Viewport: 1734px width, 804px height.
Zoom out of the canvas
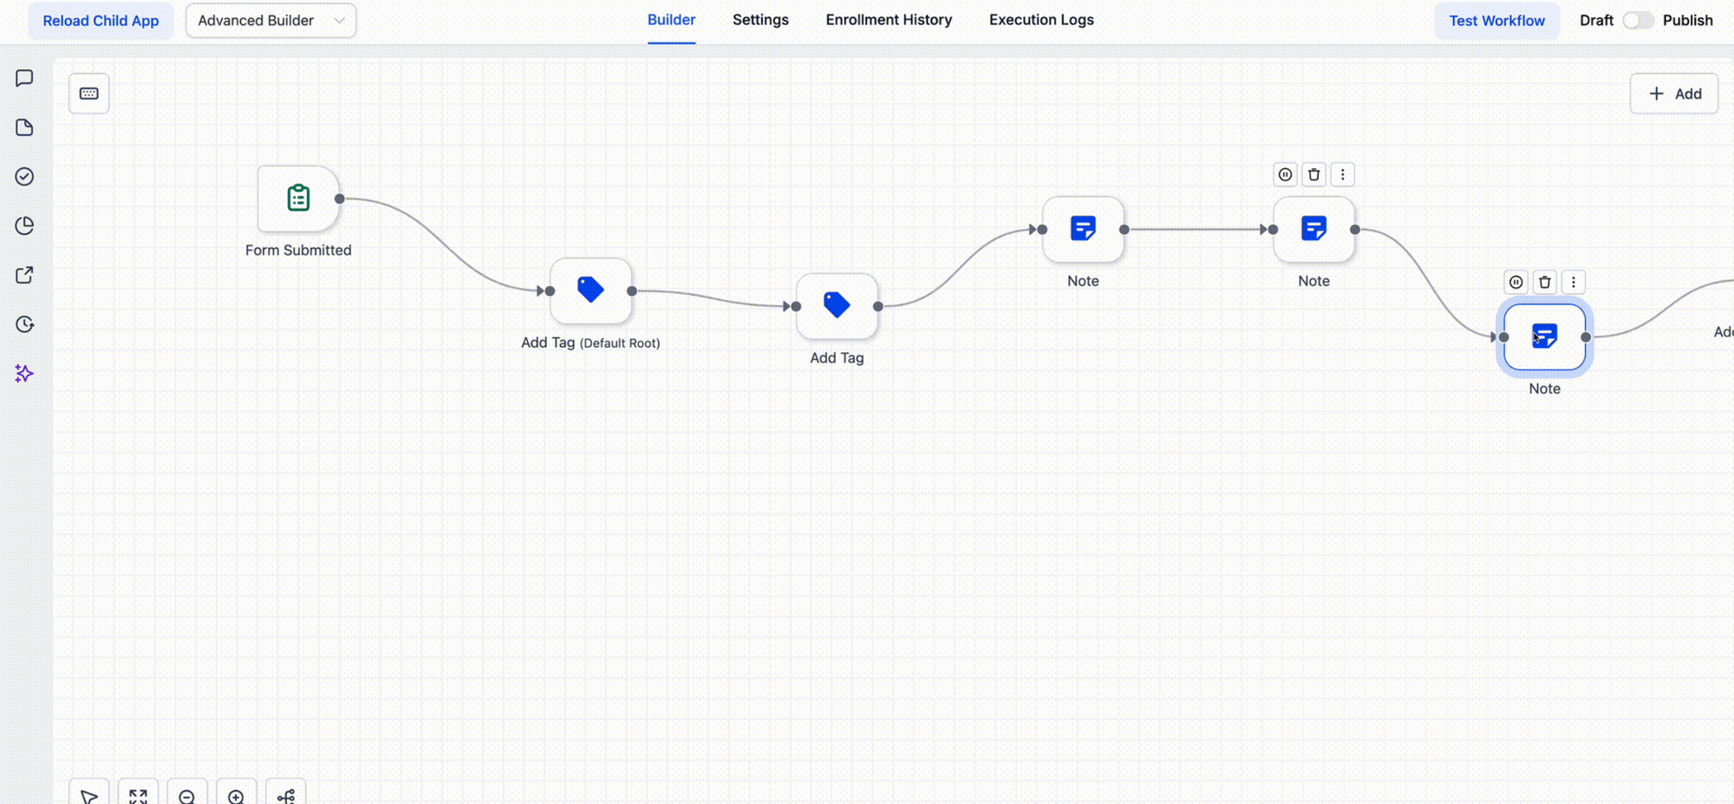pos(187,795)
